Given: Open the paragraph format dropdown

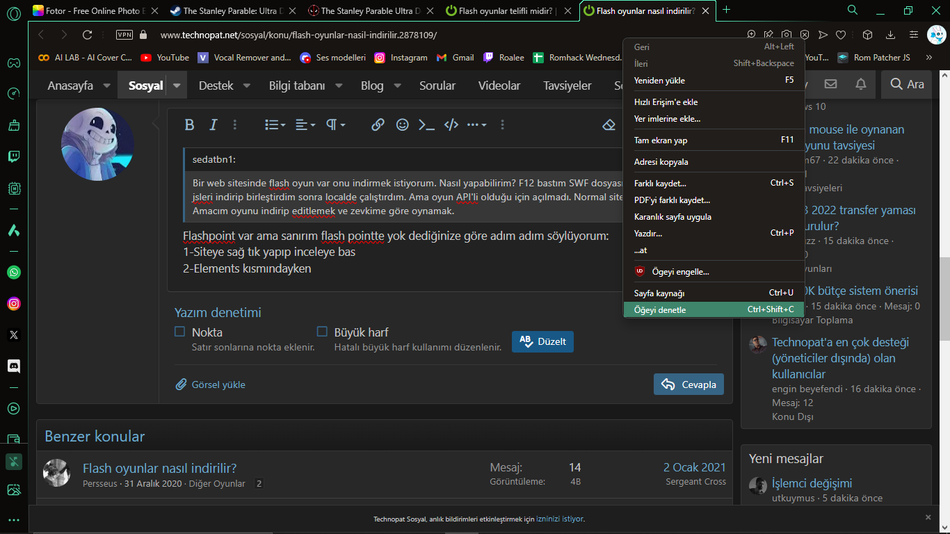Looking at the screenshot, I should [336, 125].
